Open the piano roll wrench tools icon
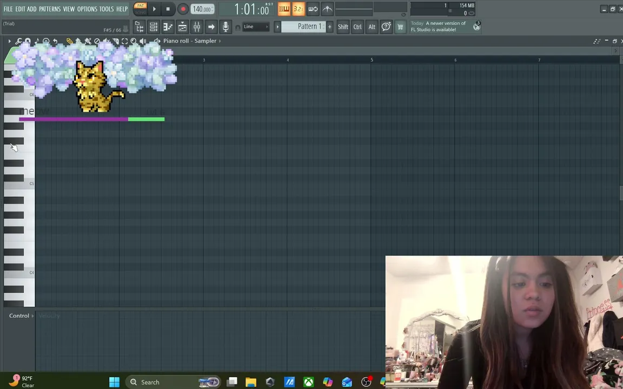623x389 pixels. pyautogui.click(x=19, y=41)
